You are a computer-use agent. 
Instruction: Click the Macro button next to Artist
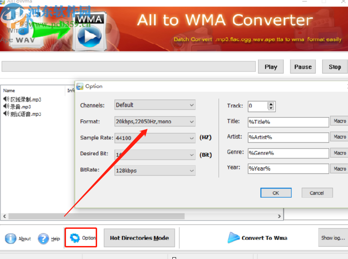pyautogui.click(x=339, y=137)
